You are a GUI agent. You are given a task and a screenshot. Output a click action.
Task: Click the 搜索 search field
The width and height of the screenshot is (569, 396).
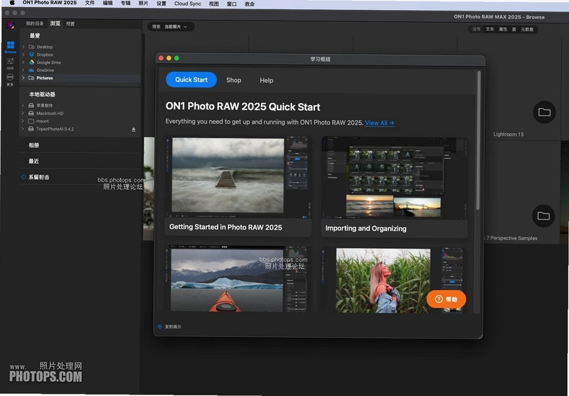tap(156, 26)
